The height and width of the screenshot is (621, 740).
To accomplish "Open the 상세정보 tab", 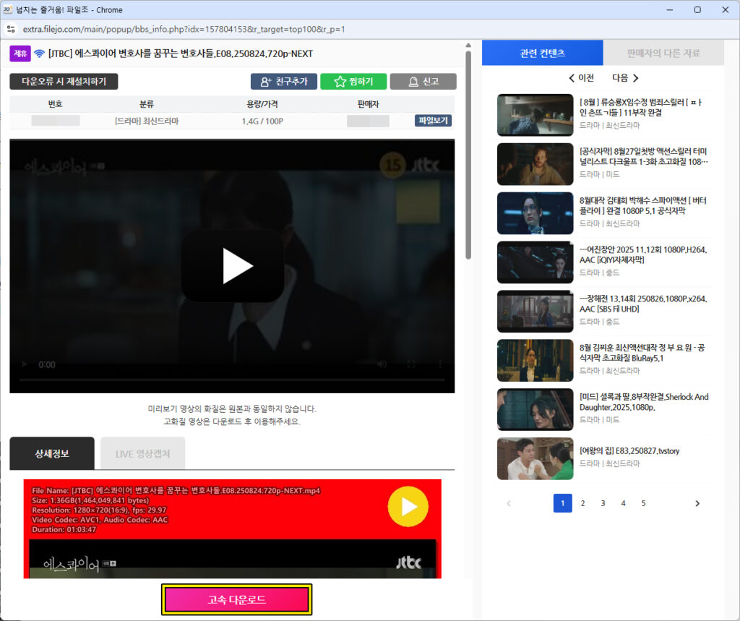I will (x=52, y=453).
